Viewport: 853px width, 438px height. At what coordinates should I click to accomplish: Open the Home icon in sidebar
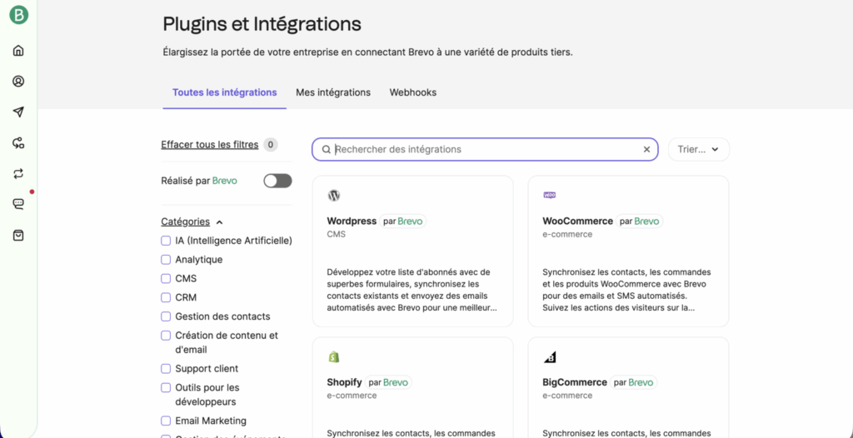(18, 51)
